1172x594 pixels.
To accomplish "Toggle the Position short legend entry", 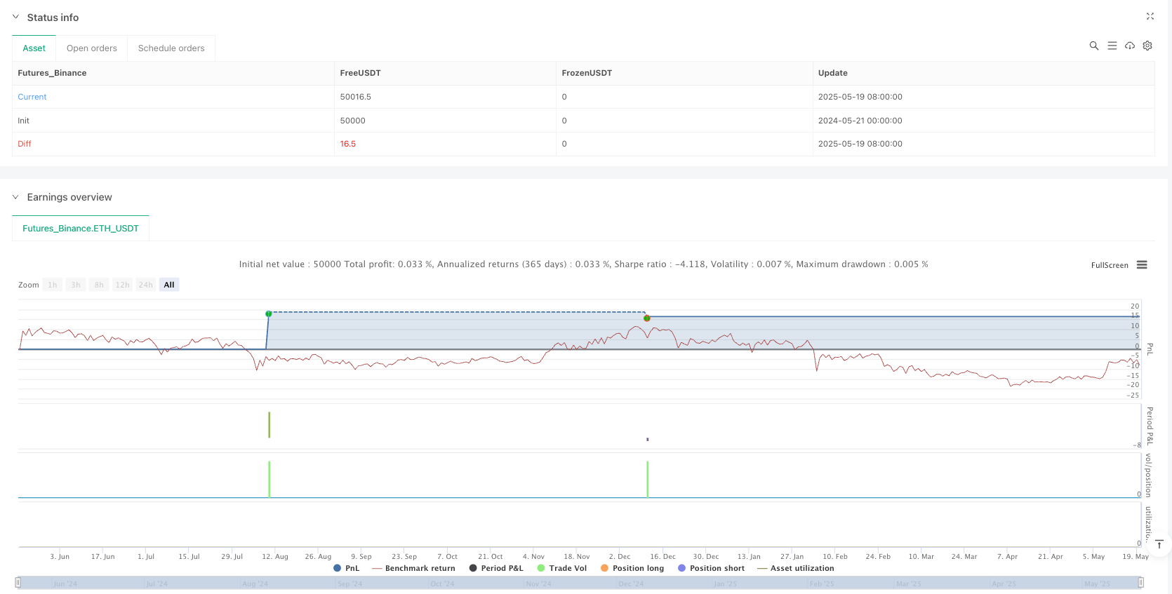I will (711, 568).
